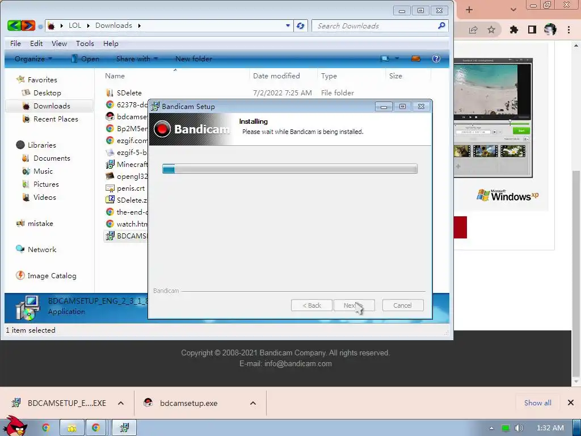Select Downloads in the navigation pane
This screenshot has width=581, height=436.
pyautogui.click(x=50, y=106)
